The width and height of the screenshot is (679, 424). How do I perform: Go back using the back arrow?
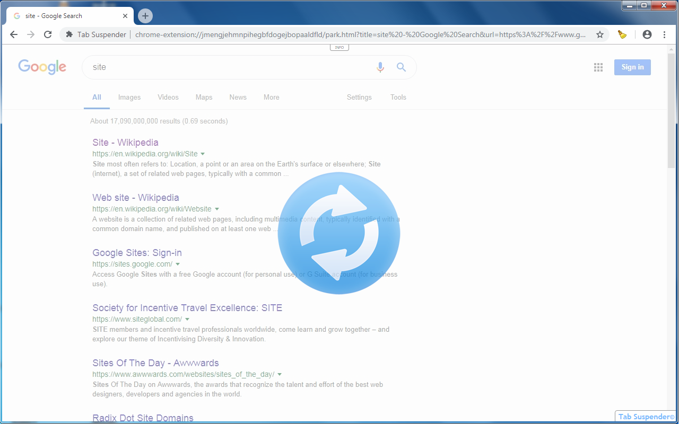click(x=13, y=34)
